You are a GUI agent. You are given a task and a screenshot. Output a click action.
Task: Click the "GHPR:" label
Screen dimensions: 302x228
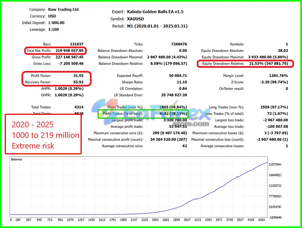click(x=46, y=95)
